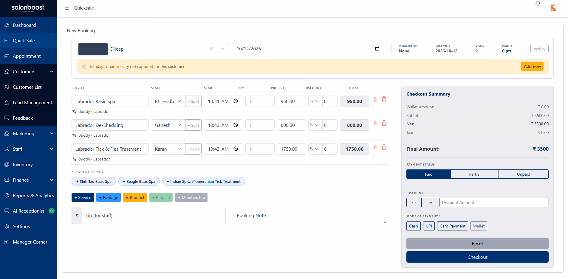Open staff dropdown showing Ganesh

tap(168, 125)
